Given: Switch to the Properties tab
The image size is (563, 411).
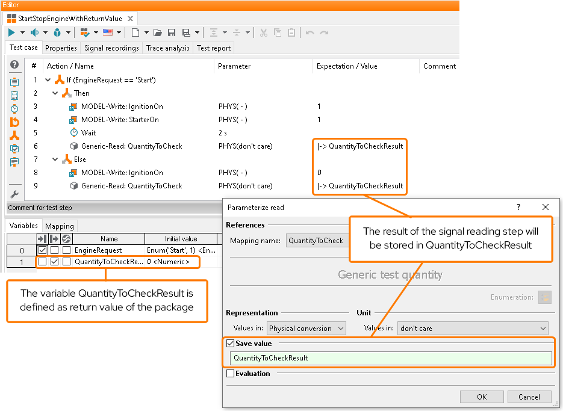Looking at the screenshot, I should 61,48.
